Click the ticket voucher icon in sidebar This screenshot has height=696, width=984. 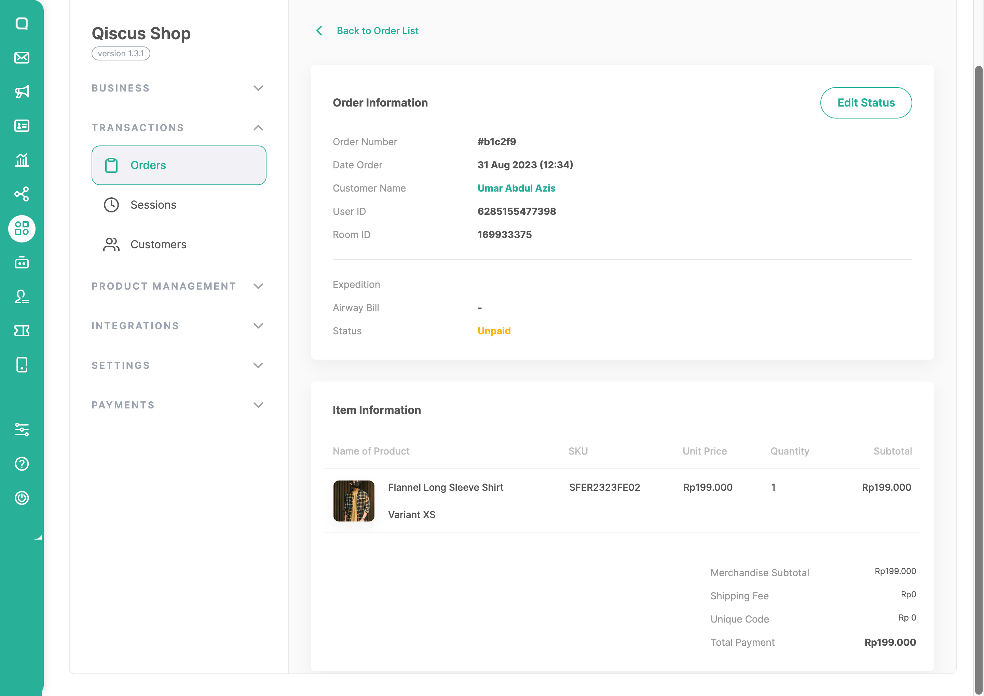point(22,331)
